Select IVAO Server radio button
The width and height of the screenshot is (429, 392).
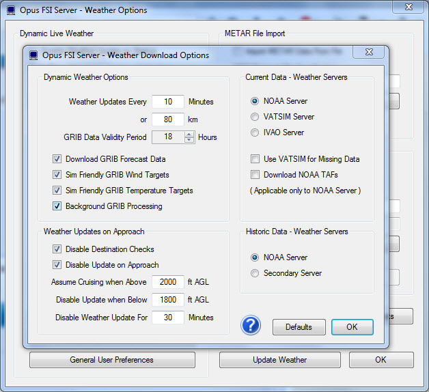255,132
